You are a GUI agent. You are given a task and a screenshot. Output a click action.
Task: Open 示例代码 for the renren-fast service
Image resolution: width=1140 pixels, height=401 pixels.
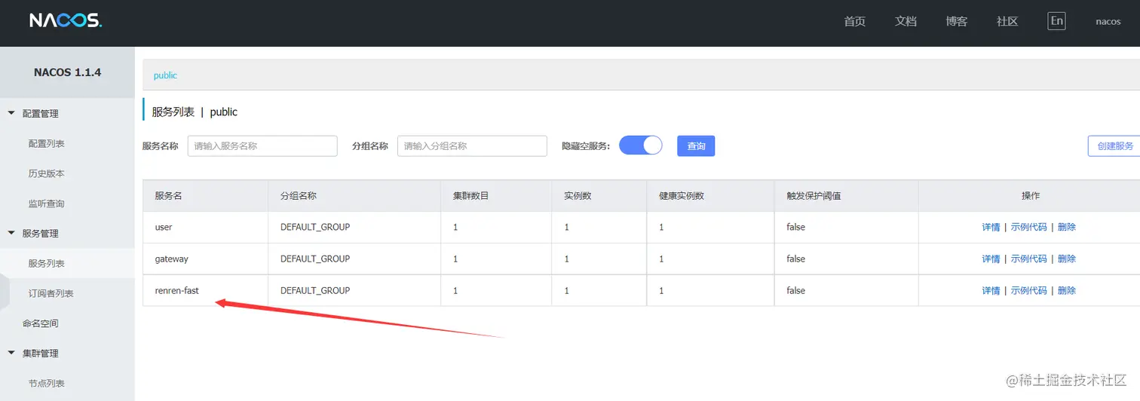tap(1028, 290)
